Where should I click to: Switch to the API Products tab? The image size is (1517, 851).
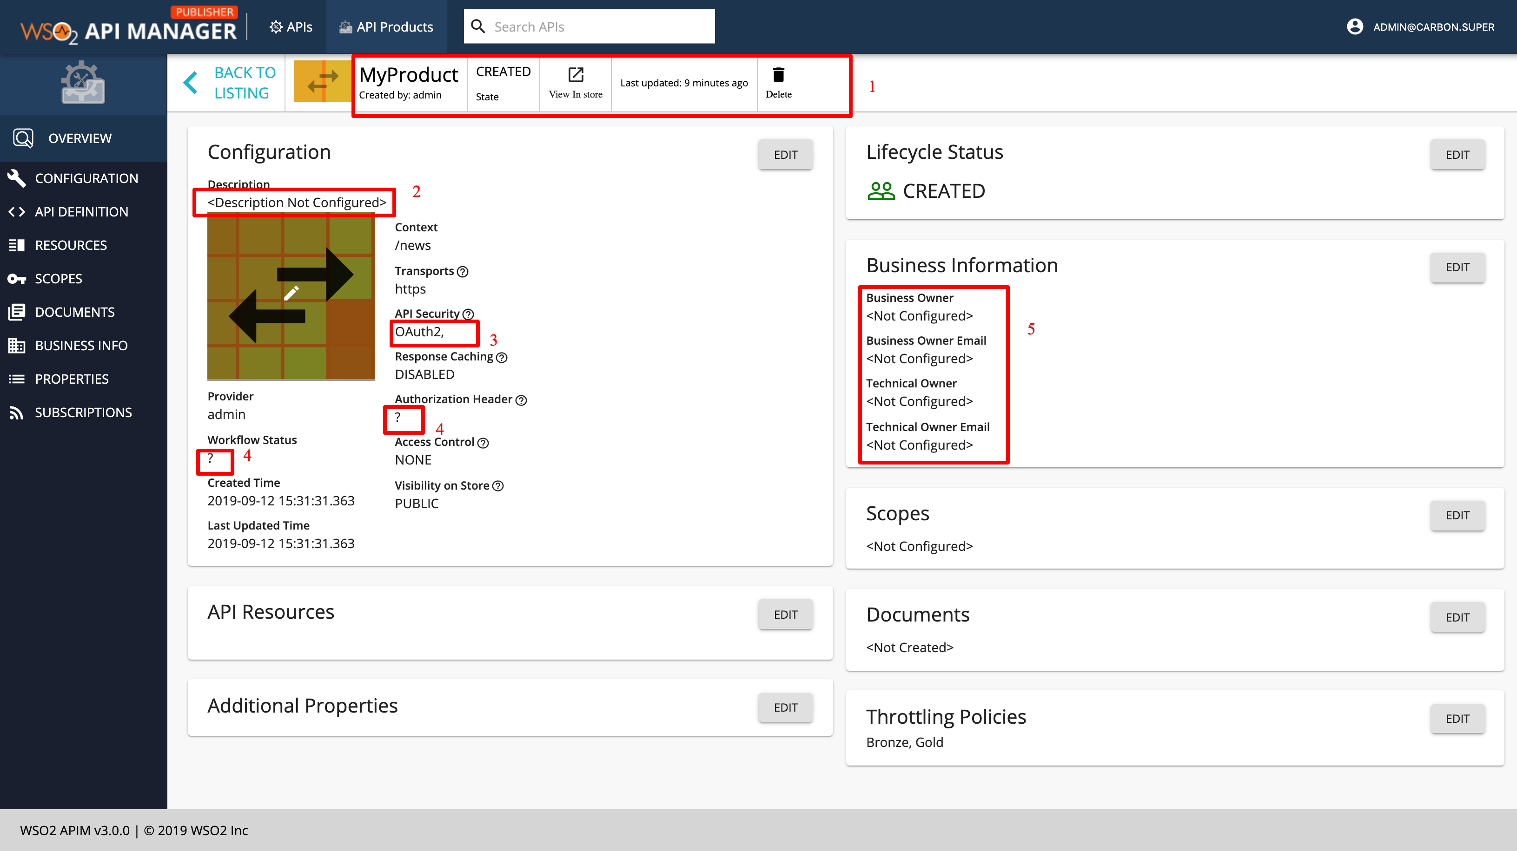tap(386, 26)
